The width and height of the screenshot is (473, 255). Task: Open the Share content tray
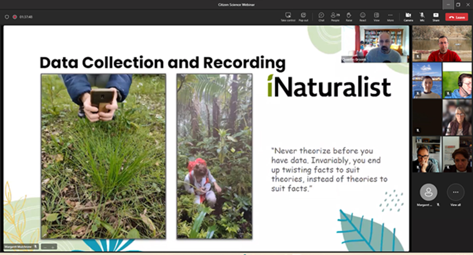436,17
